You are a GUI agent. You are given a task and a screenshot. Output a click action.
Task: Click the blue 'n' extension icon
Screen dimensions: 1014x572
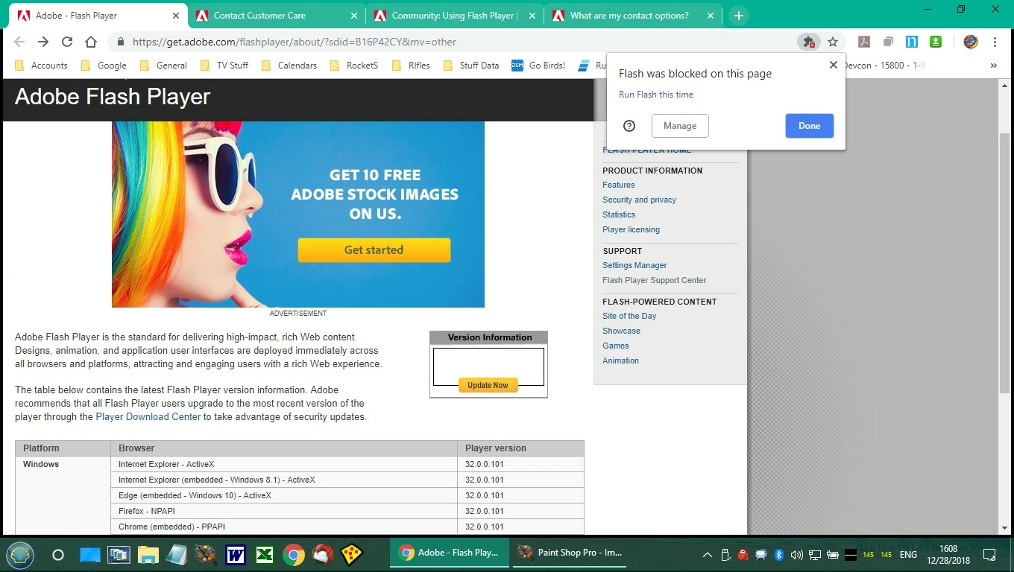(x=911, y=42)
